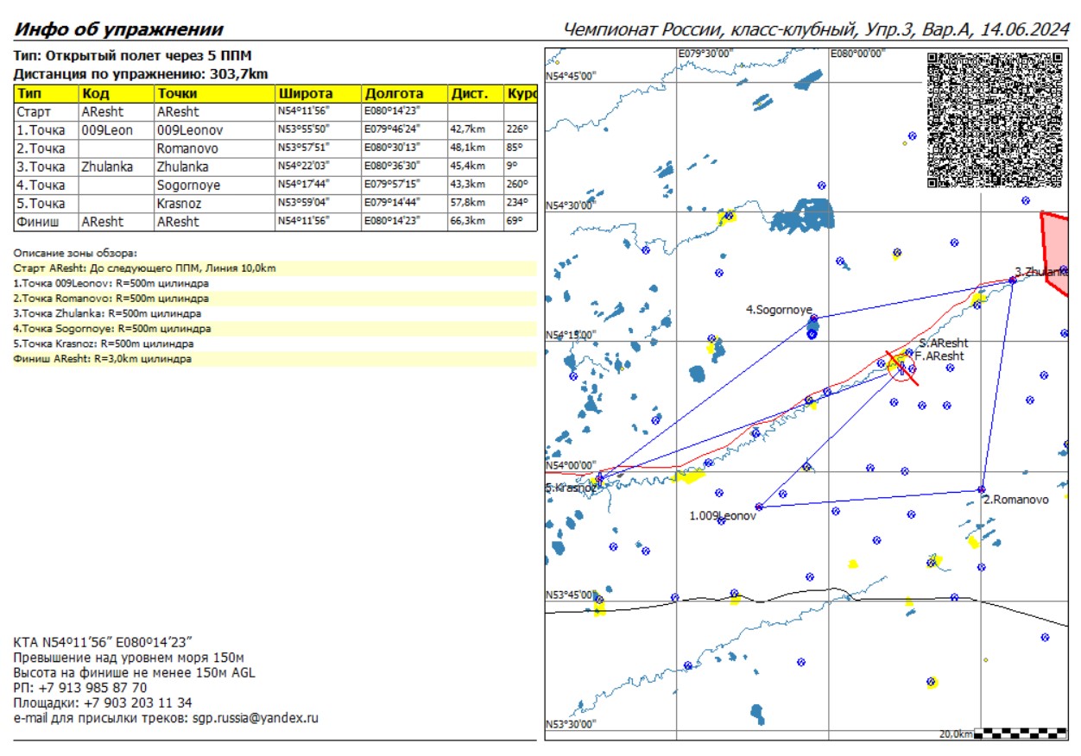The height and width of the screenshot is (756, 1081).
Task: Select the 2.Romanovo turnpoint marker
Action: coord(982,489)
